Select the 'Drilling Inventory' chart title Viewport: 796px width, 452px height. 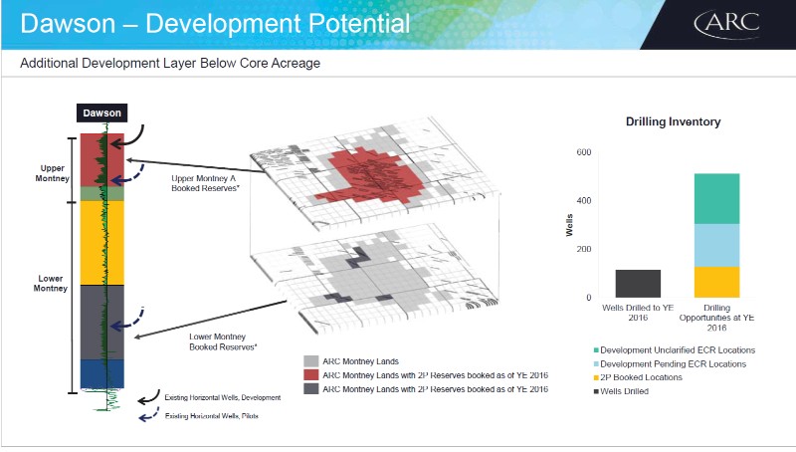coord(674,121)
